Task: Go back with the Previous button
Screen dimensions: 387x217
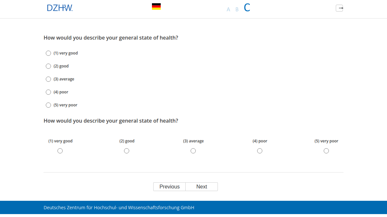Action: point(169,187)
